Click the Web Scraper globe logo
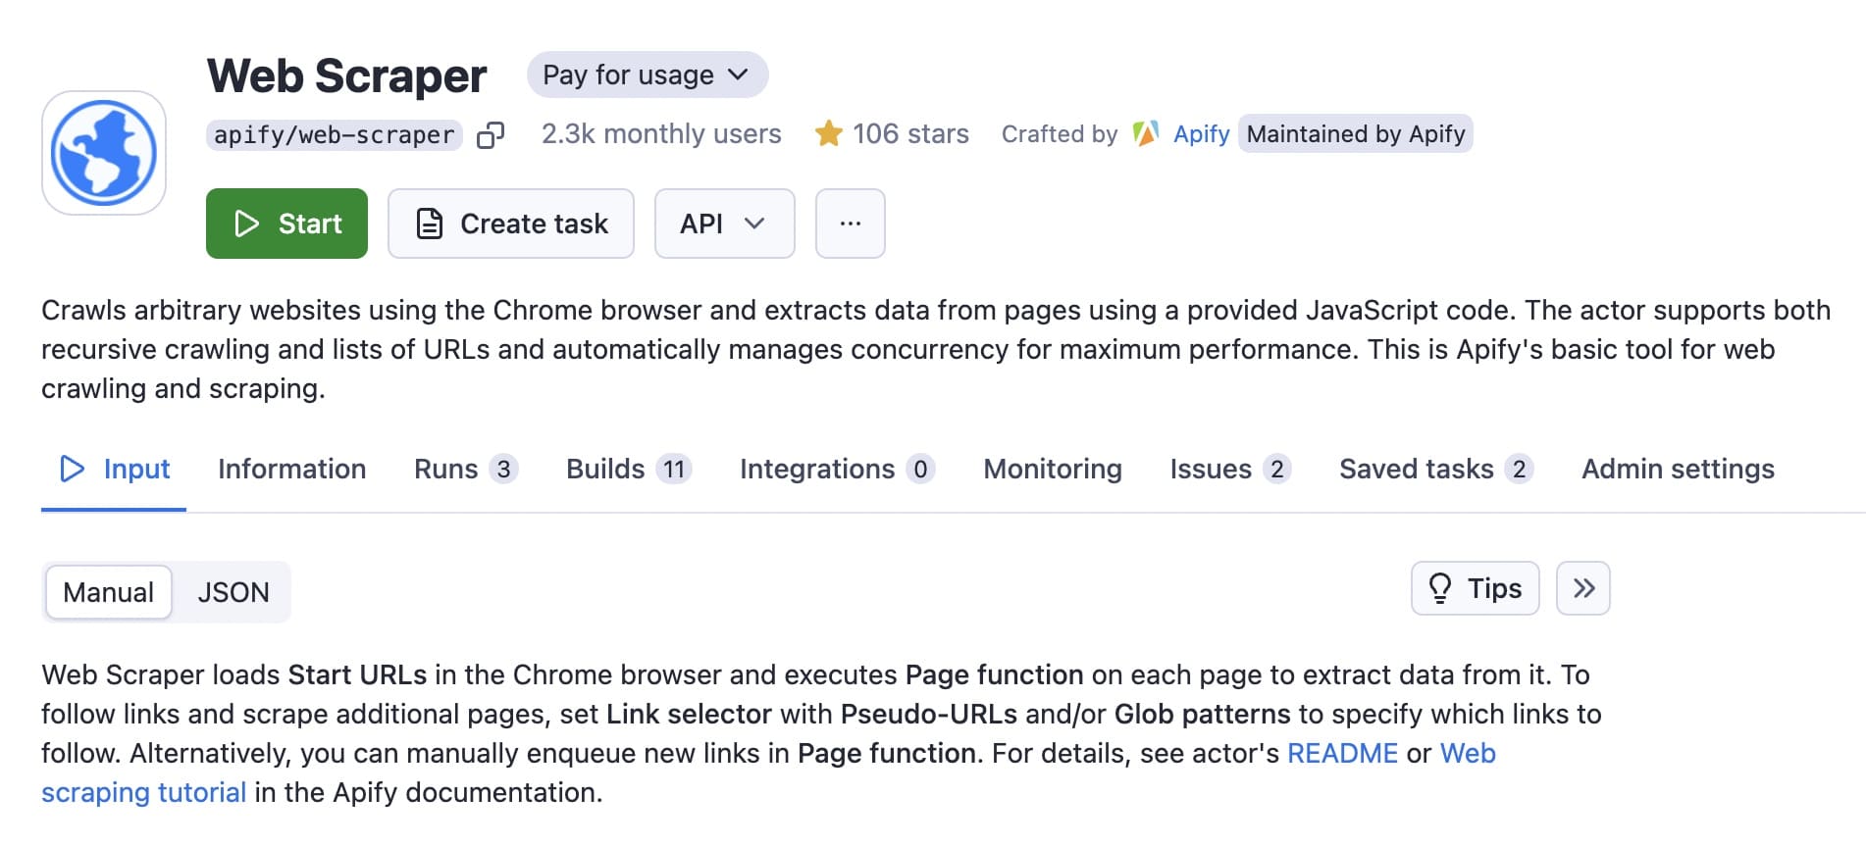The height and width of the screenshot is (847, 1866). 104,153
